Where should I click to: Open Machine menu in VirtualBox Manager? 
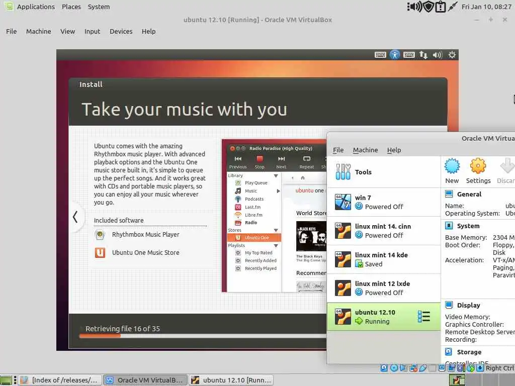click(x=365, y=150)
